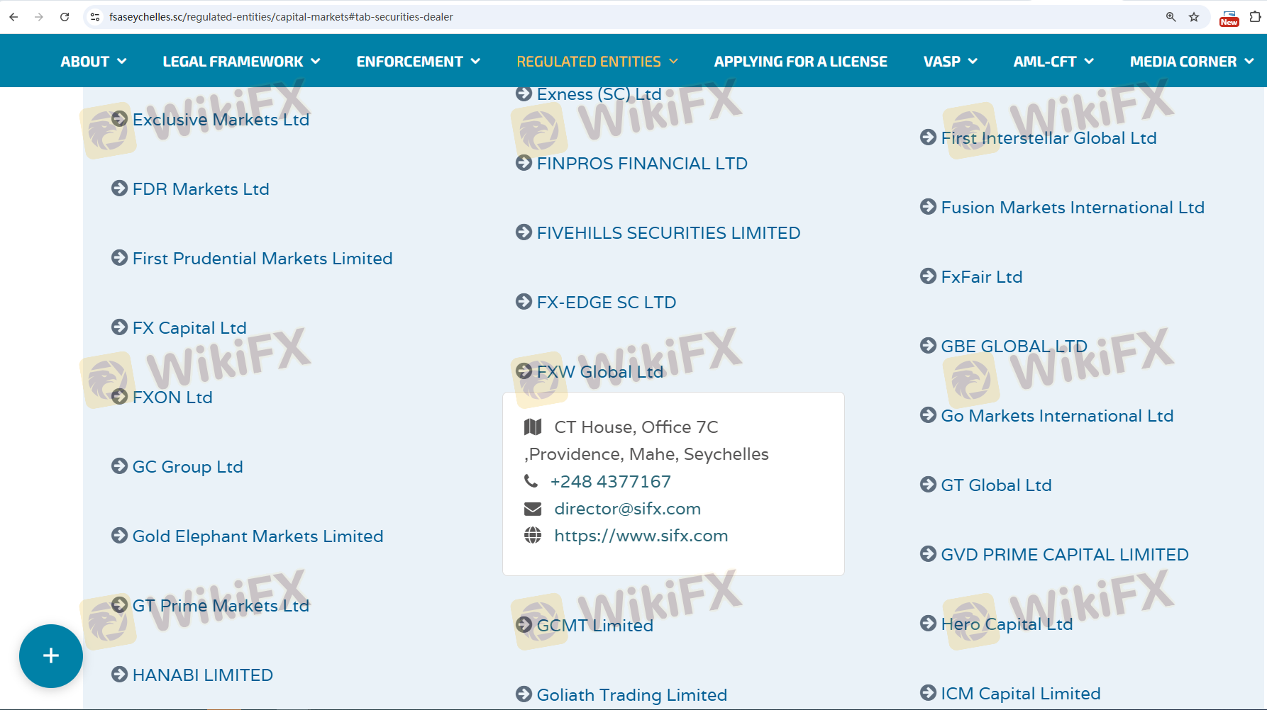Open FXON Ltd details
The height and width of the screenshot is (710, 1267).
pos(162,398)
